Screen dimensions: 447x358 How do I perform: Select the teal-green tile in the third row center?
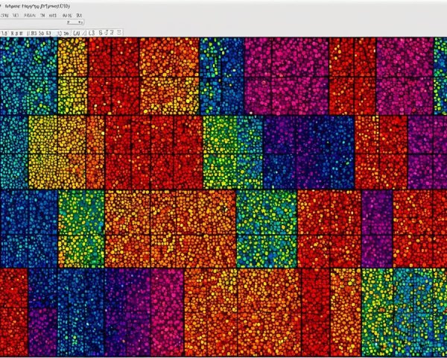[x=266, y=227]
